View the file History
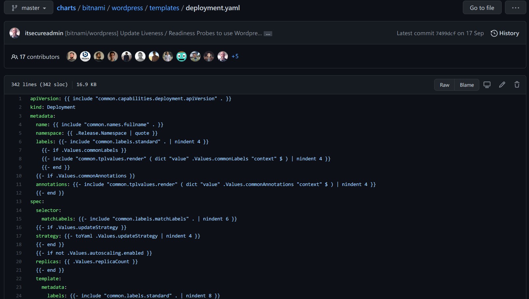The image size is (529, 299). [x=505, y=33]
